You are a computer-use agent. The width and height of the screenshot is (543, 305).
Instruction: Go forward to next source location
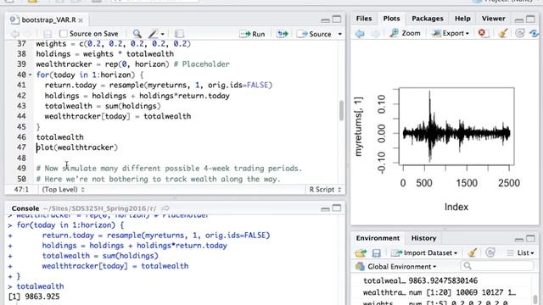click(28, 34)
